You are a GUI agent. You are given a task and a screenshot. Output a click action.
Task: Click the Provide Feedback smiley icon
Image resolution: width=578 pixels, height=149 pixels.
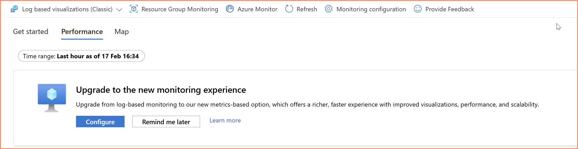tap(418, 9)
